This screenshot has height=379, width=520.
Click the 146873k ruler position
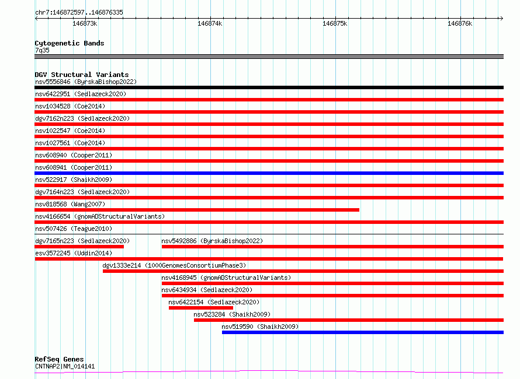coord(85,23)
